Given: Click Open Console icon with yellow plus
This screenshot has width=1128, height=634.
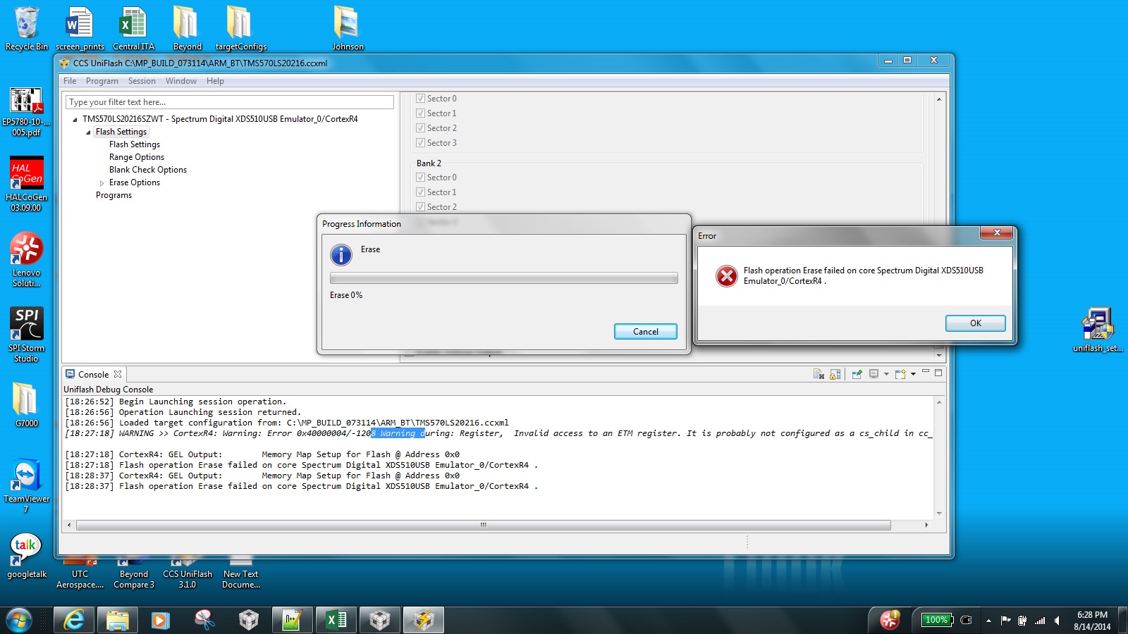Looking at the screenshot, I should pyautogui.click(x=900, y=374).
